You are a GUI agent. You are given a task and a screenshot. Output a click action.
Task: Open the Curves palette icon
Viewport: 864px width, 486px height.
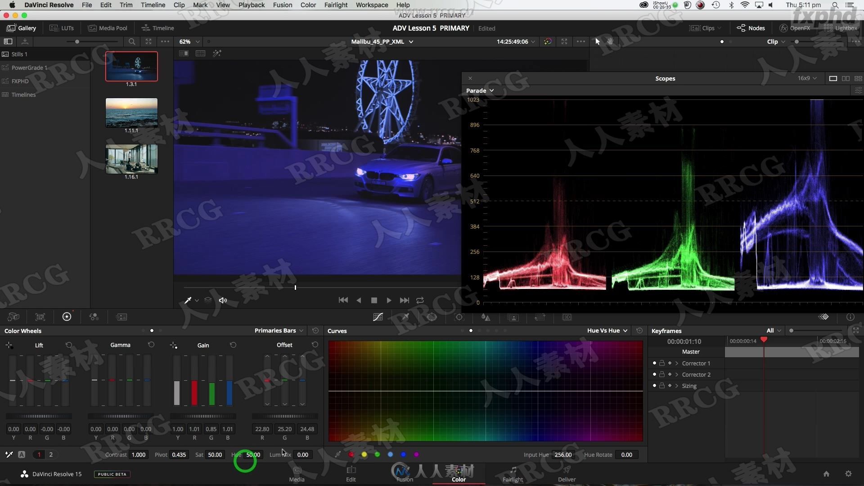[378, 317]
